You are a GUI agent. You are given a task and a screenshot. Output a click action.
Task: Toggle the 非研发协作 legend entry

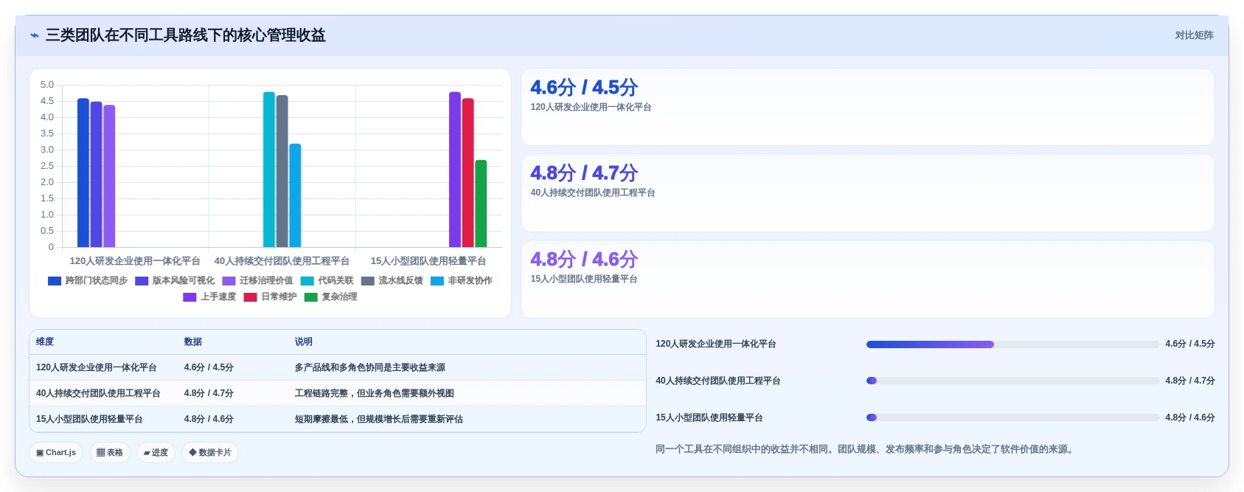point(462,280)
